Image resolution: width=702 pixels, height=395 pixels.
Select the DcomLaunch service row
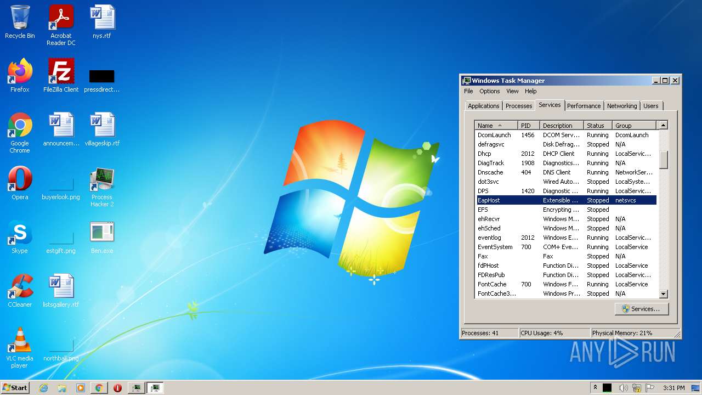point(565,135)
